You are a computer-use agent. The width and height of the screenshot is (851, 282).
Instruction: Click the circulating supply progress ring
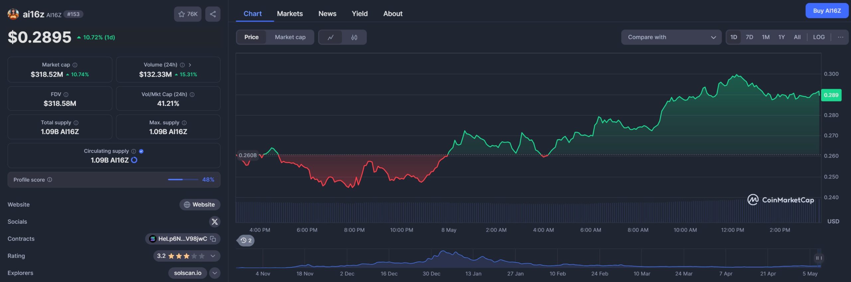[134, 160]
